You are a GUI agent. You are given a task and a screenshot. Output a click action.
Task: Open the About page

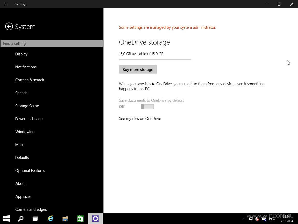(x=20, y=183)
